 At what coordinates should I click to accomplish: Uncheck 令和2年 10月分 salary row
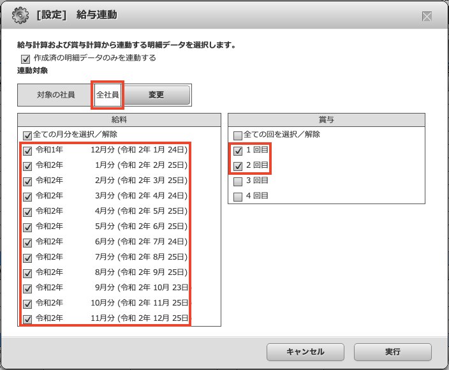pyautogui.click(x=27, y=304)
